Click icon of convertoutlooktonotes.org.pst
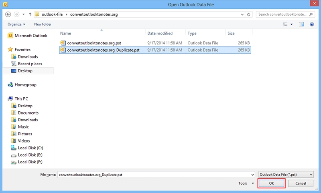321x193 pixels. coord(63,43)
